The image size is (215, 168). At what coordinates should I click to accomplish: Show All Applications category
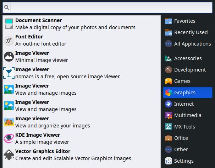(192, 44)
